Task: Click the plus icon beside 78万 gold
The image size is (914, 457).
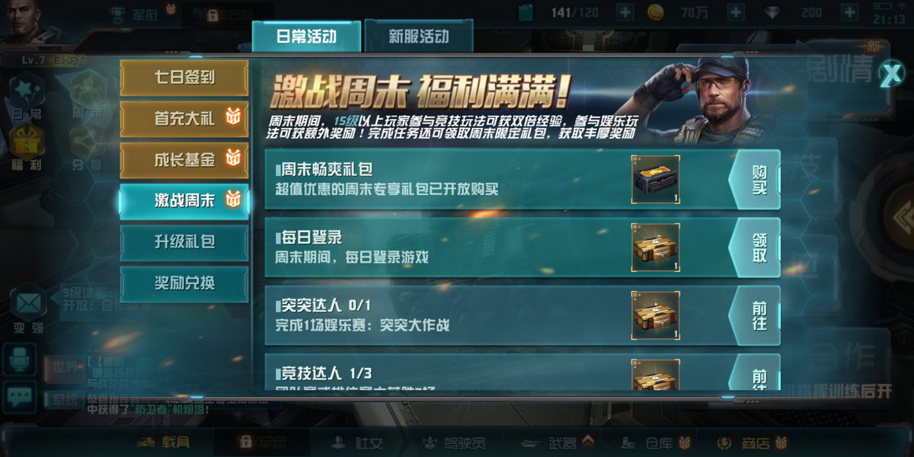Action: click(x=736, y=12)
